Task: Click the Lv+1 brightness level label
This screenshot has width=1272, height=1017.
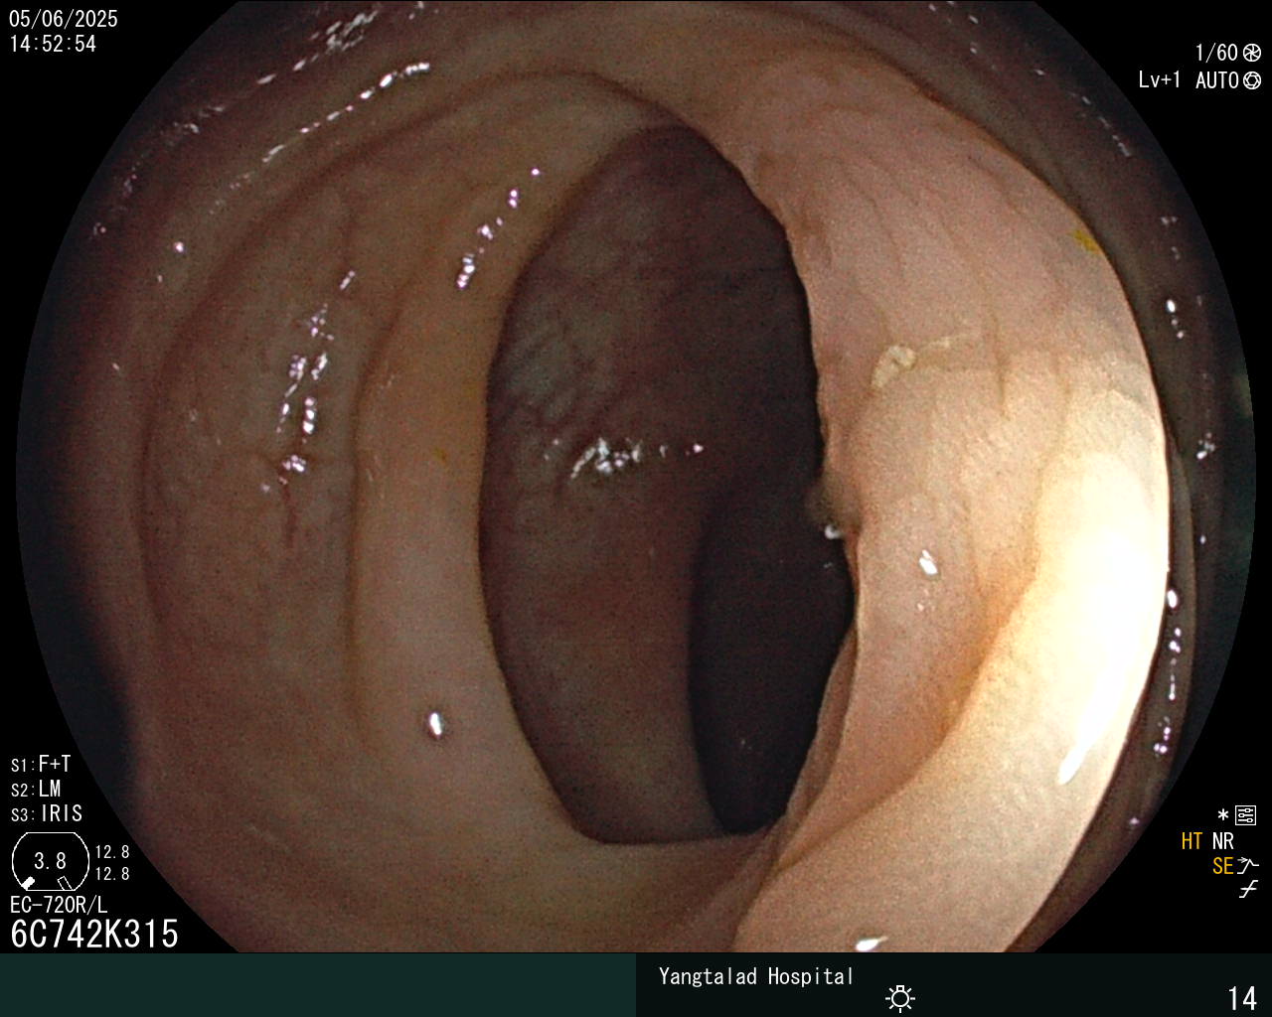Action: (1160, 80)
